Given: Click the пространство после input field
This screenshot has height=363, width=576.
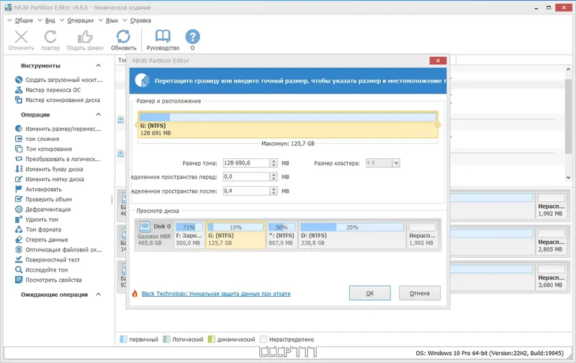Looking at the screenshot, I should (246, 191).
